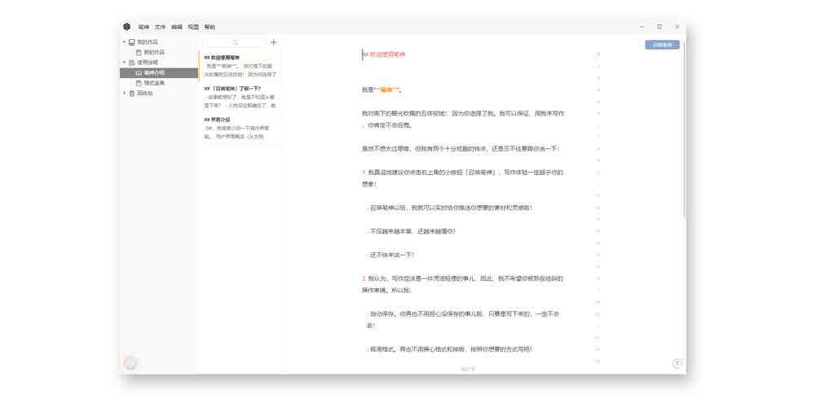
Task: Open the 「召唤笔神」了解一下? note card
Action: point(240,97)
